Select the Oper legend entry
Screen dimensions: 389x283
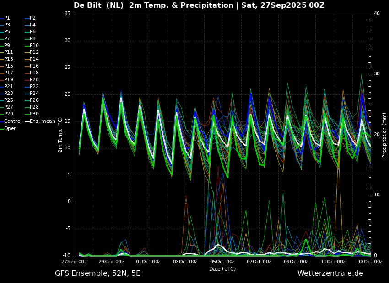coord(8,128)
